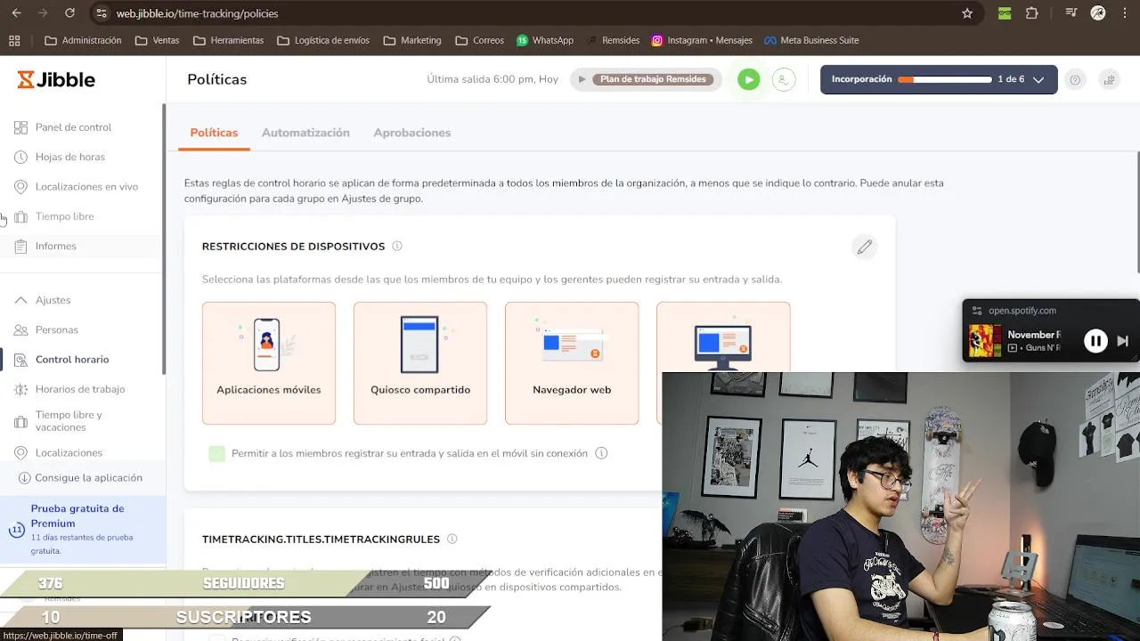
Task: Select Aplicaciones móviles platform card
Action: (x=269, y=363)
